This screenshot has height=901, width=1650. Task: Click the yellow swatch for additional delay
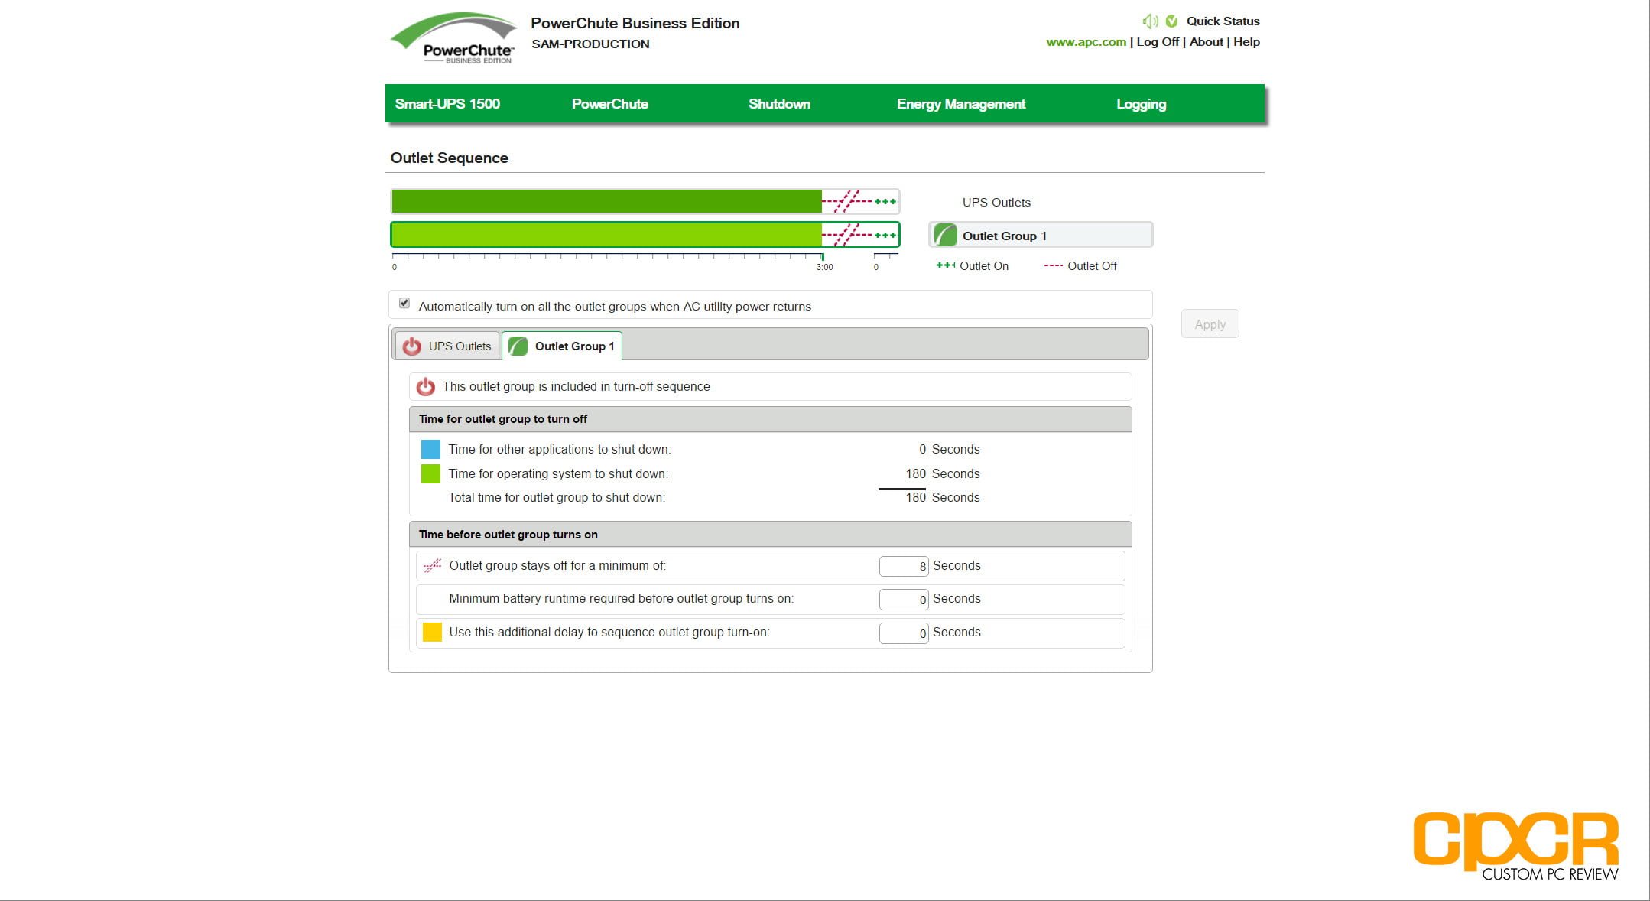(432, 632)
